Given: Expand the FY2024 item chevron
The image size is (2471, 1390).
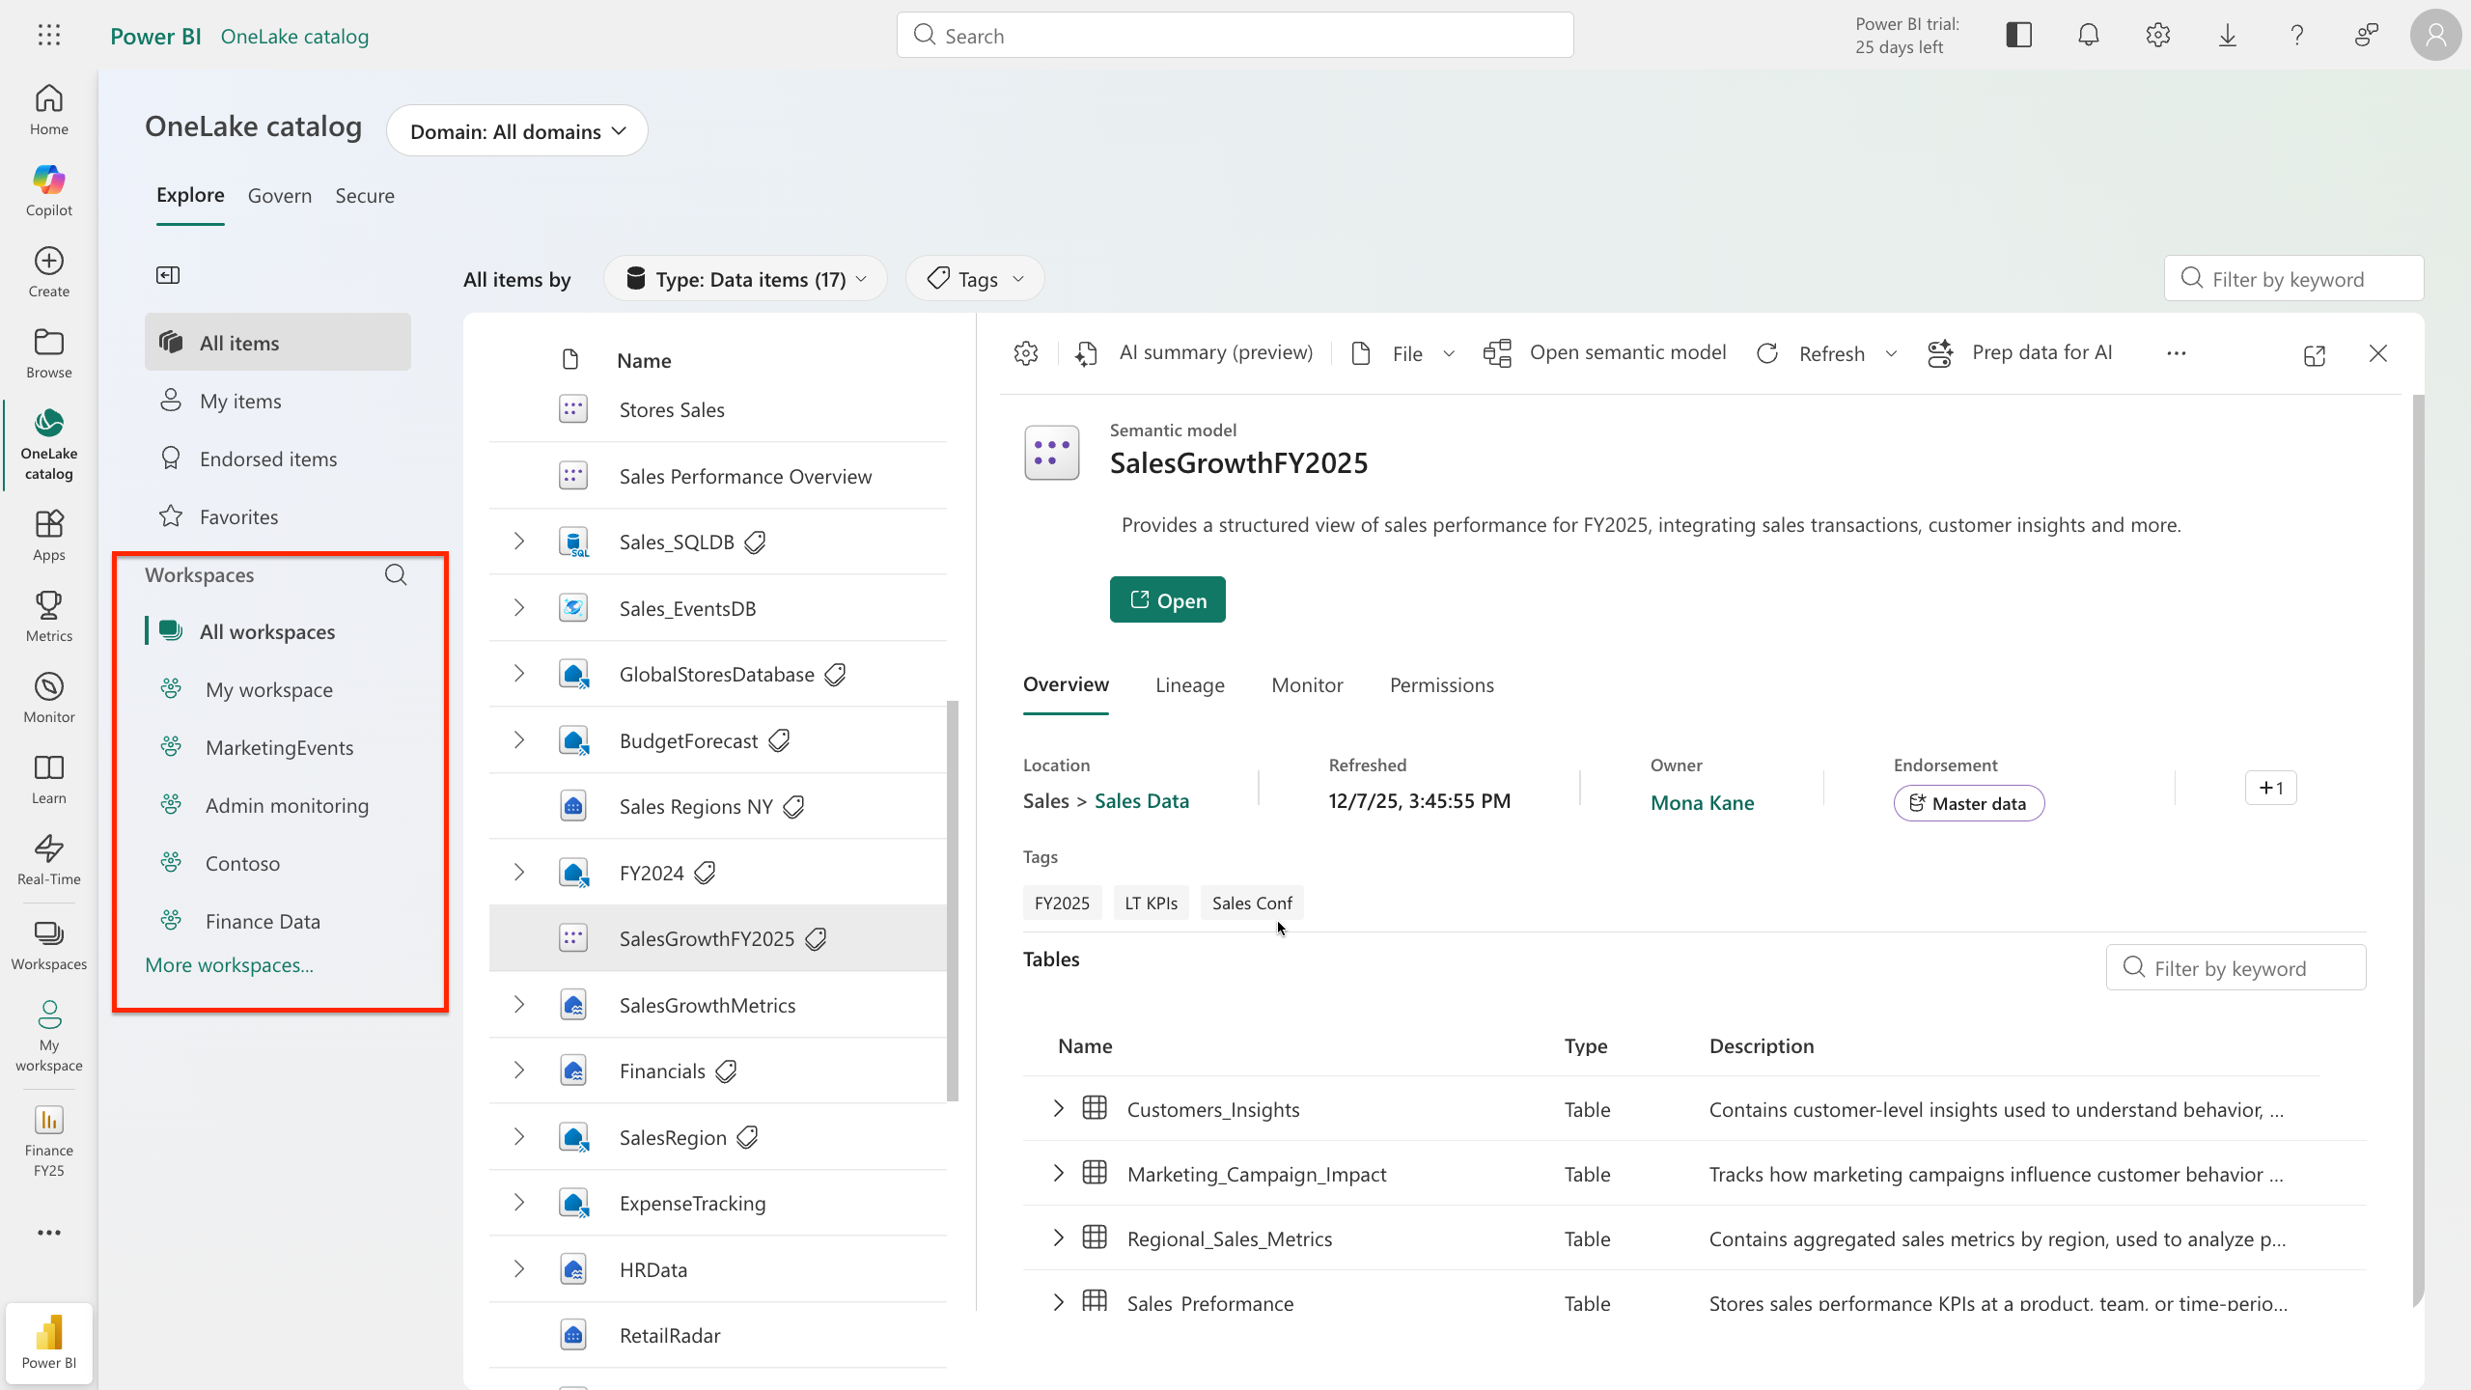Looking at the screenshot, I should (x=519, y=871).
